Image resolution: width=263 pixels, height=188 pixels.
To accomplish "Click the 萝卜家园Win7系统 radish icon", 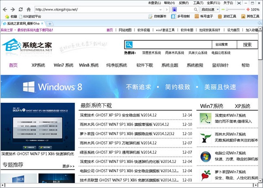I will 206,175.
